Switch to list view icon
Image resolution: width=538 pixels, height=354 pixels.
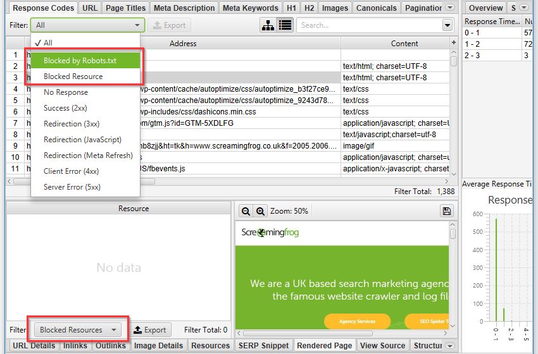[x=285, y=25]
